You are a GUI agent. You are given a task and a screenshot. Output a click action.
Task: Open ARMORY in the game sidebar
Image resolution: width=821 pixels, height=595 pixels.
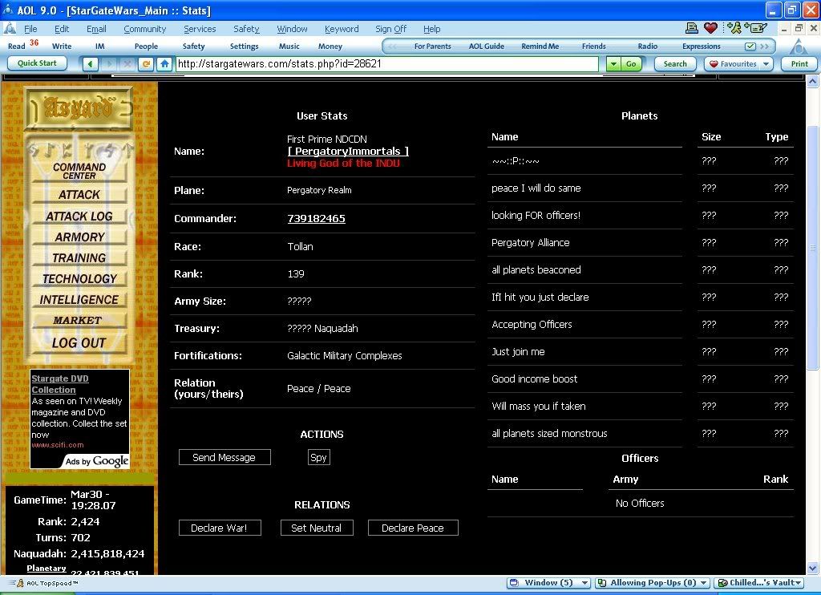coord(79,237)
